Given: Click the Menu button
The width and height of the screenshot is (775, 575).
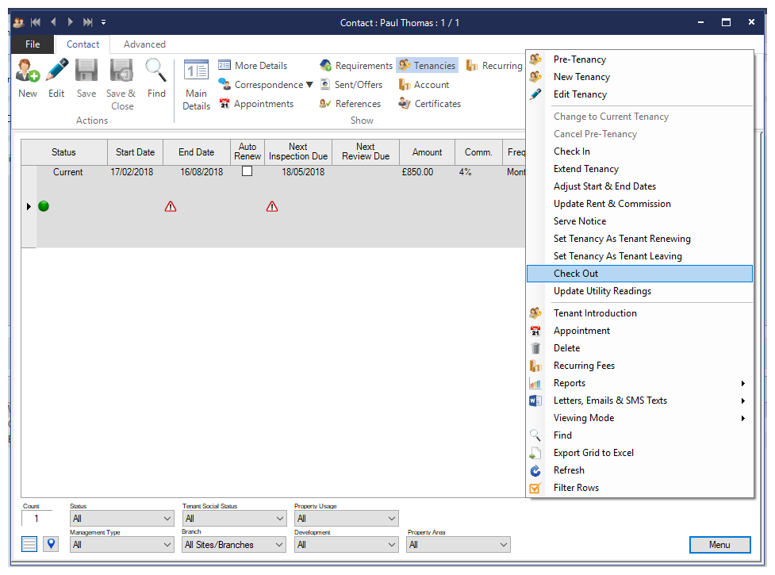Looking at the screenshot, I should [719, 545].
